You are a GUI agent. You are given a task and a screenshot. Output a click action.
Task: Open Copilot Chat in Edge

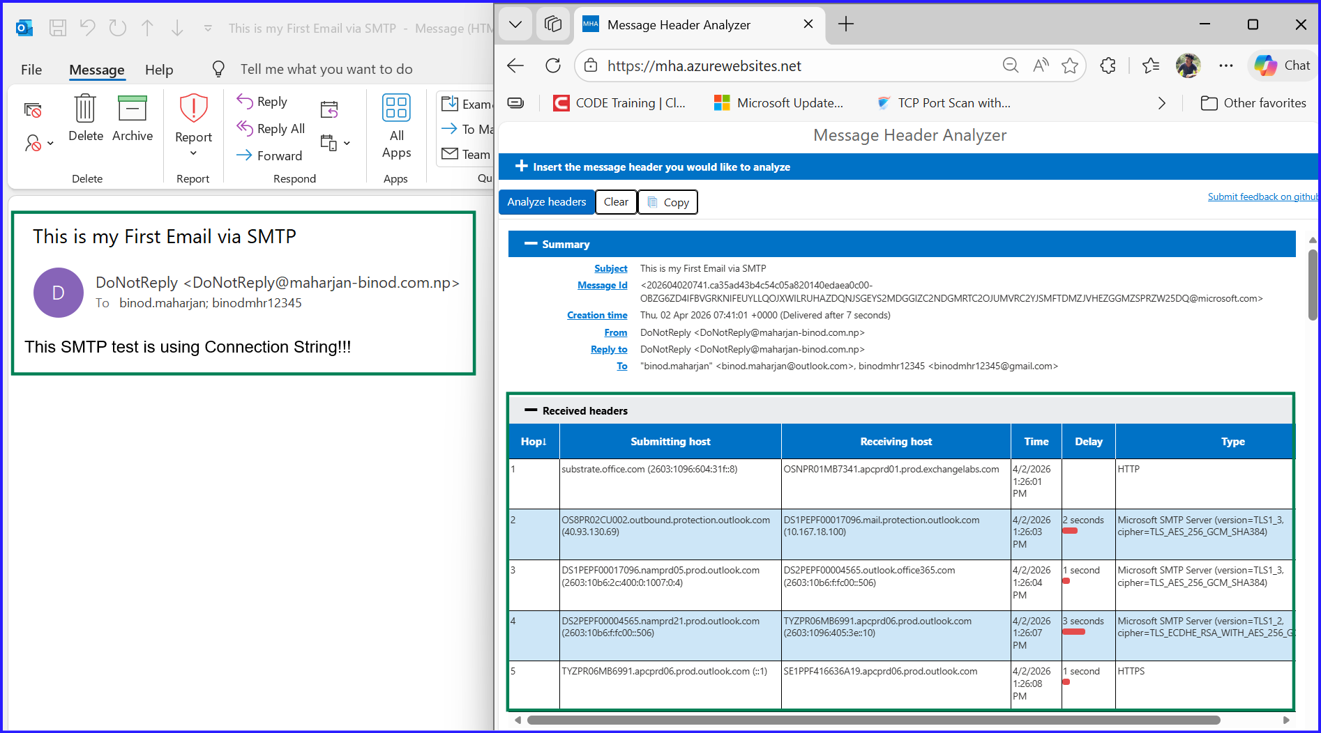point(1282,65)
